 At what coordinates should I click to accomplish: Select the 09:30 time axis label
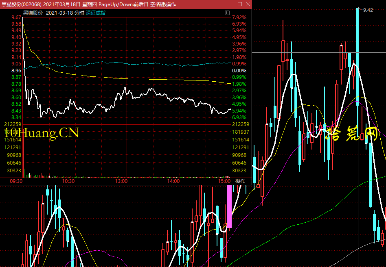pos(16,181)
